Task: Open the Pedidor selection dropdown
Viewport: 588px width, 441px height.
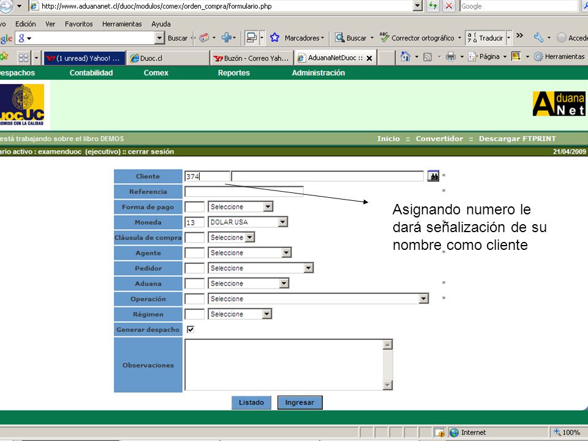Action: pos(309,268)
